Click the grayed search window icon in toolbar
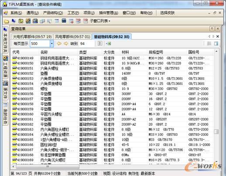The image size is (226, 176). tap(49, 21)
